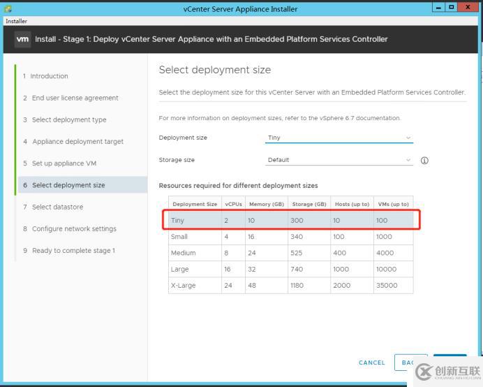Click the storage size info icon
This screenshot has height=387, width=483.
click(x=424, y=161)
